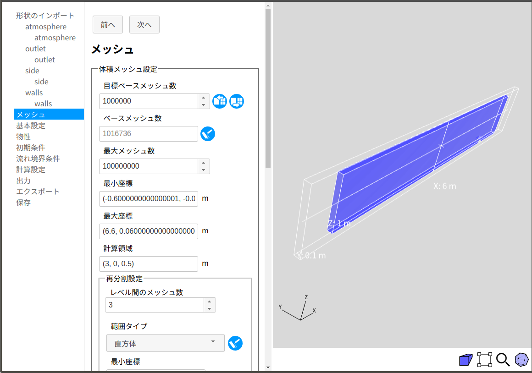Click the 'X: 6 m' dimension label

click(444, 186)
